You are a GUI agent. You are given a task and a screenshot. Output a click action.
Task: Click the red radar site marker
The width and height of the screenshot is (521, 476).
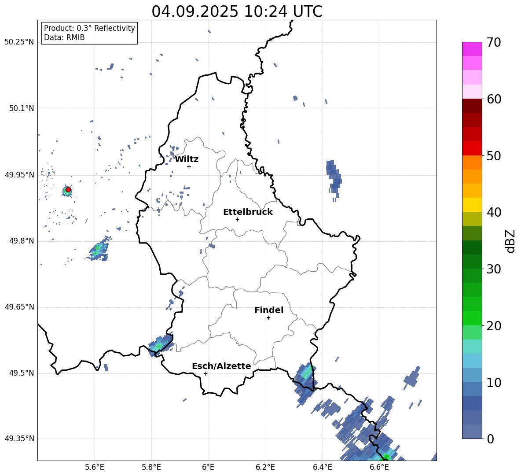68,190
